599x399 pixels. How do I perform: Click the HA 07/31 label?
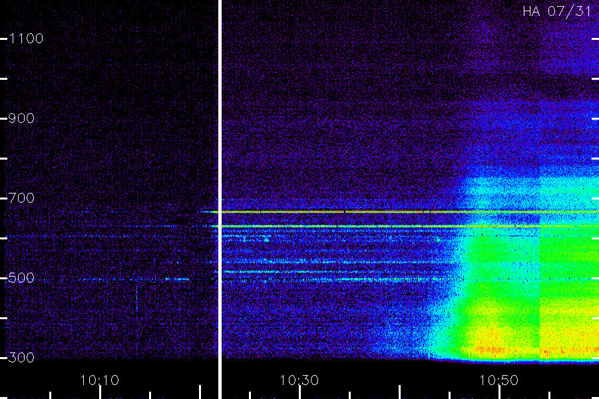(557, 11)
